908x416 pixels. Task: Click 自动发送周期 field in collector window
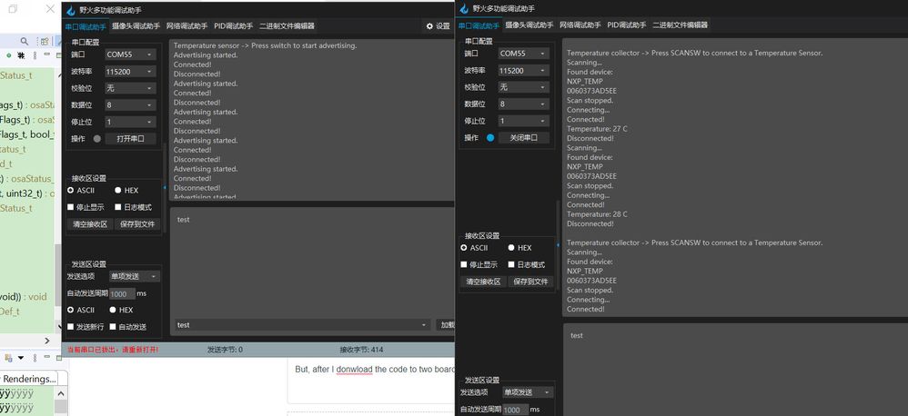pos(515,409)
